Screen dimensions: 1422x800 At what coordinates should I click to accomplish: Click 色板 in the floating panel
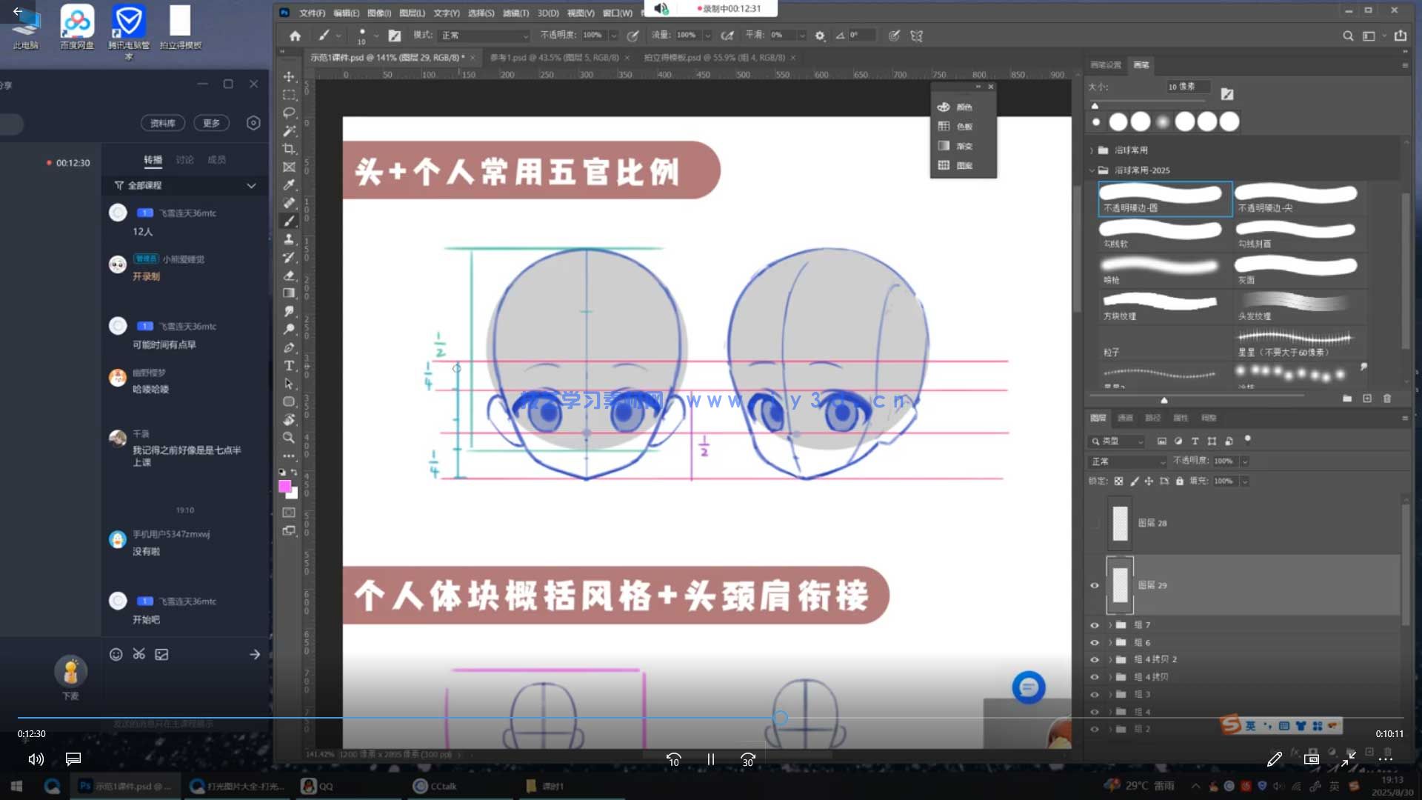coord(964,126)
